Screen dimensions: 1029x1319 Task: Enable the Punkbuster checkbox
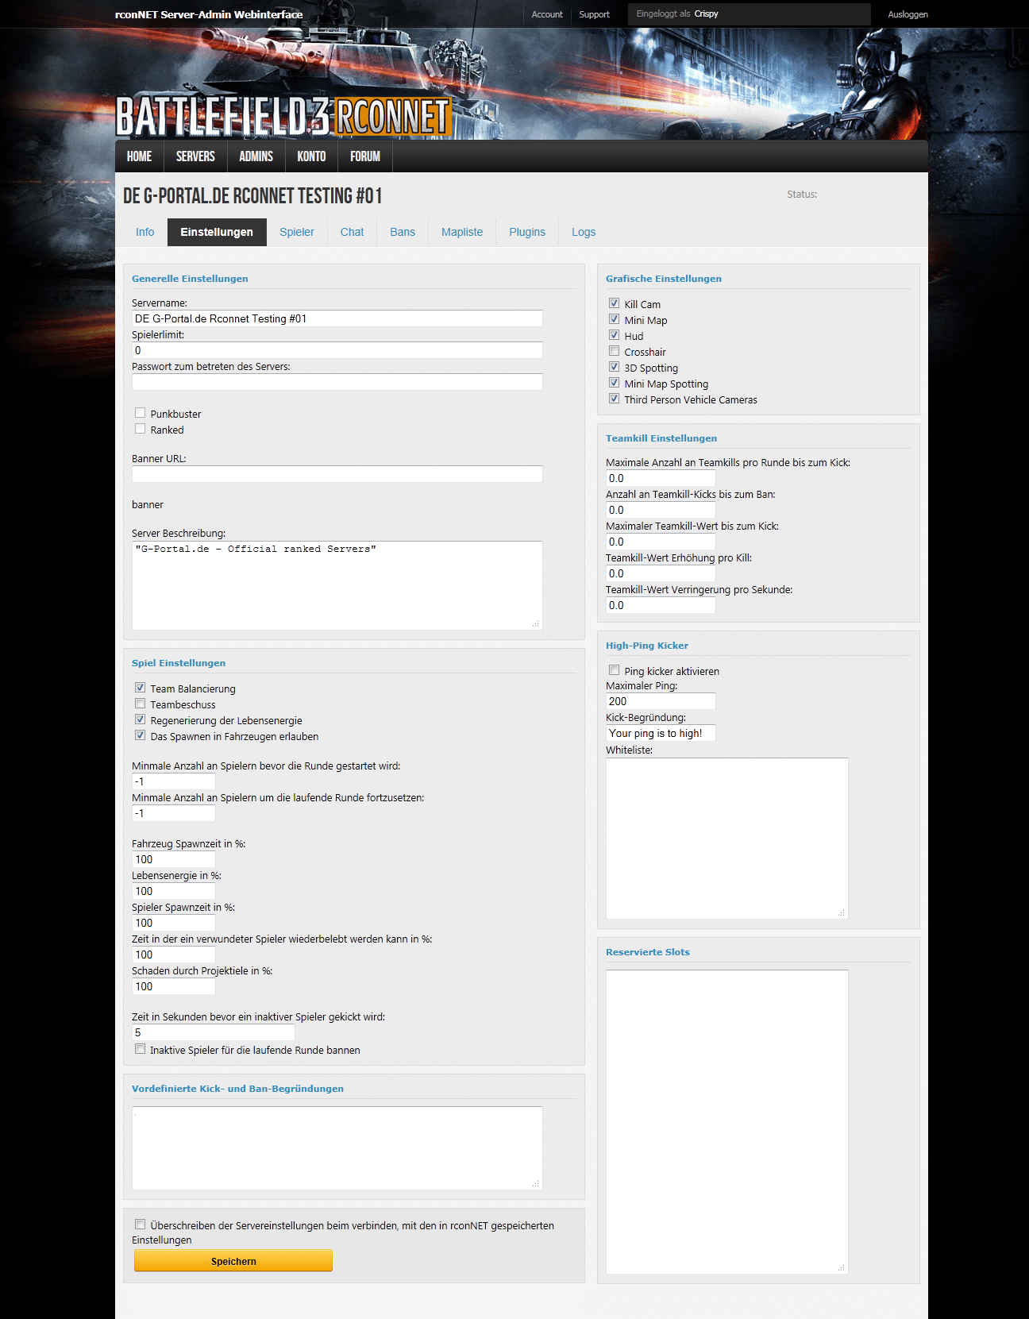tap(141, 413)
